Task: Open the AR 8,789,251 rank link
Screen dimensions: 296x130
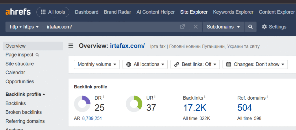Action: click(x=92, y=118)
